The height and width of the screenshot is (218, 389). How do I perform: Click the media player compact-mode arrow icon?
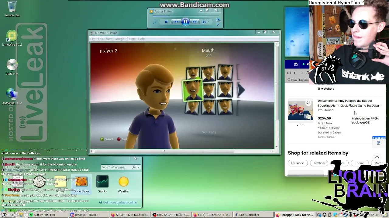218,24
